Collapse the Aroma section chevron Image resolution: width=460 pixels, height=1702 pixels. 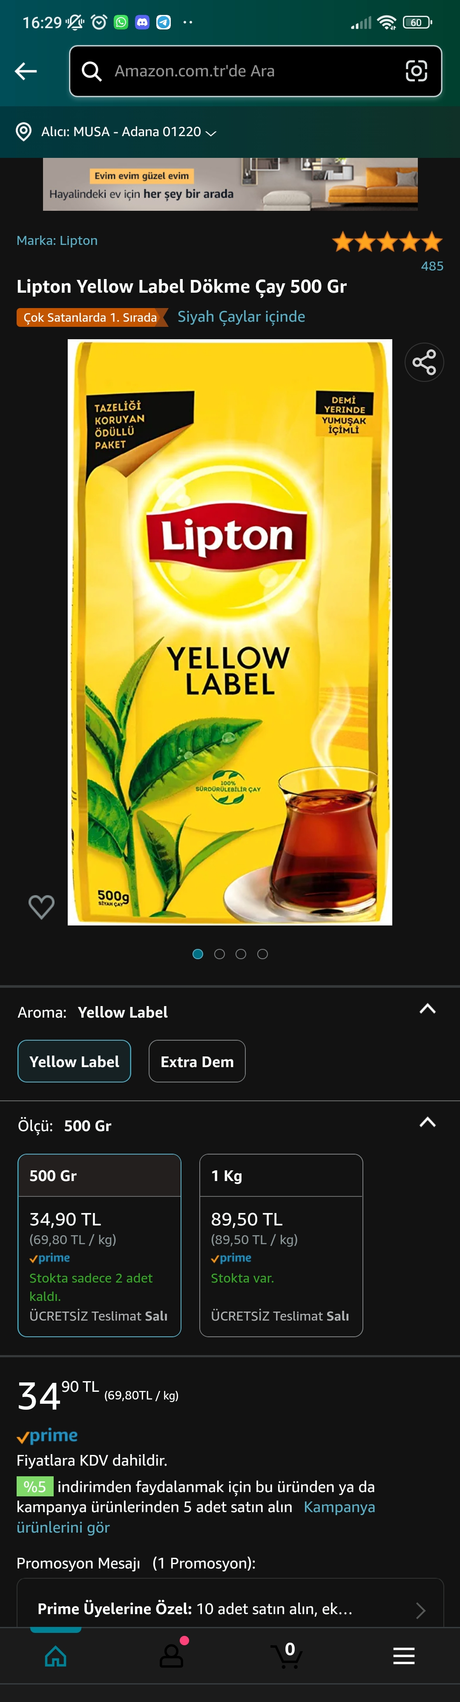[428, 1009]
